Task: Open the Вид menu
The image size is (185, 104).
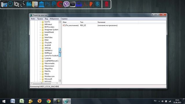Action: (46, 19)
